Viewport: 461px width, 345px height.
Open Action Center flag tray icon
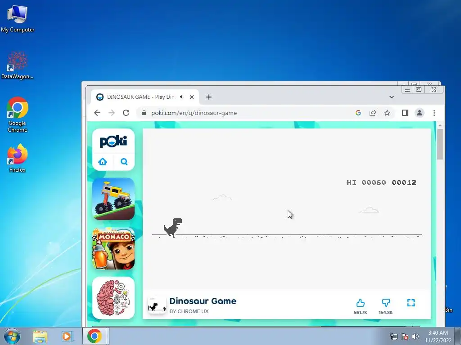405,336
